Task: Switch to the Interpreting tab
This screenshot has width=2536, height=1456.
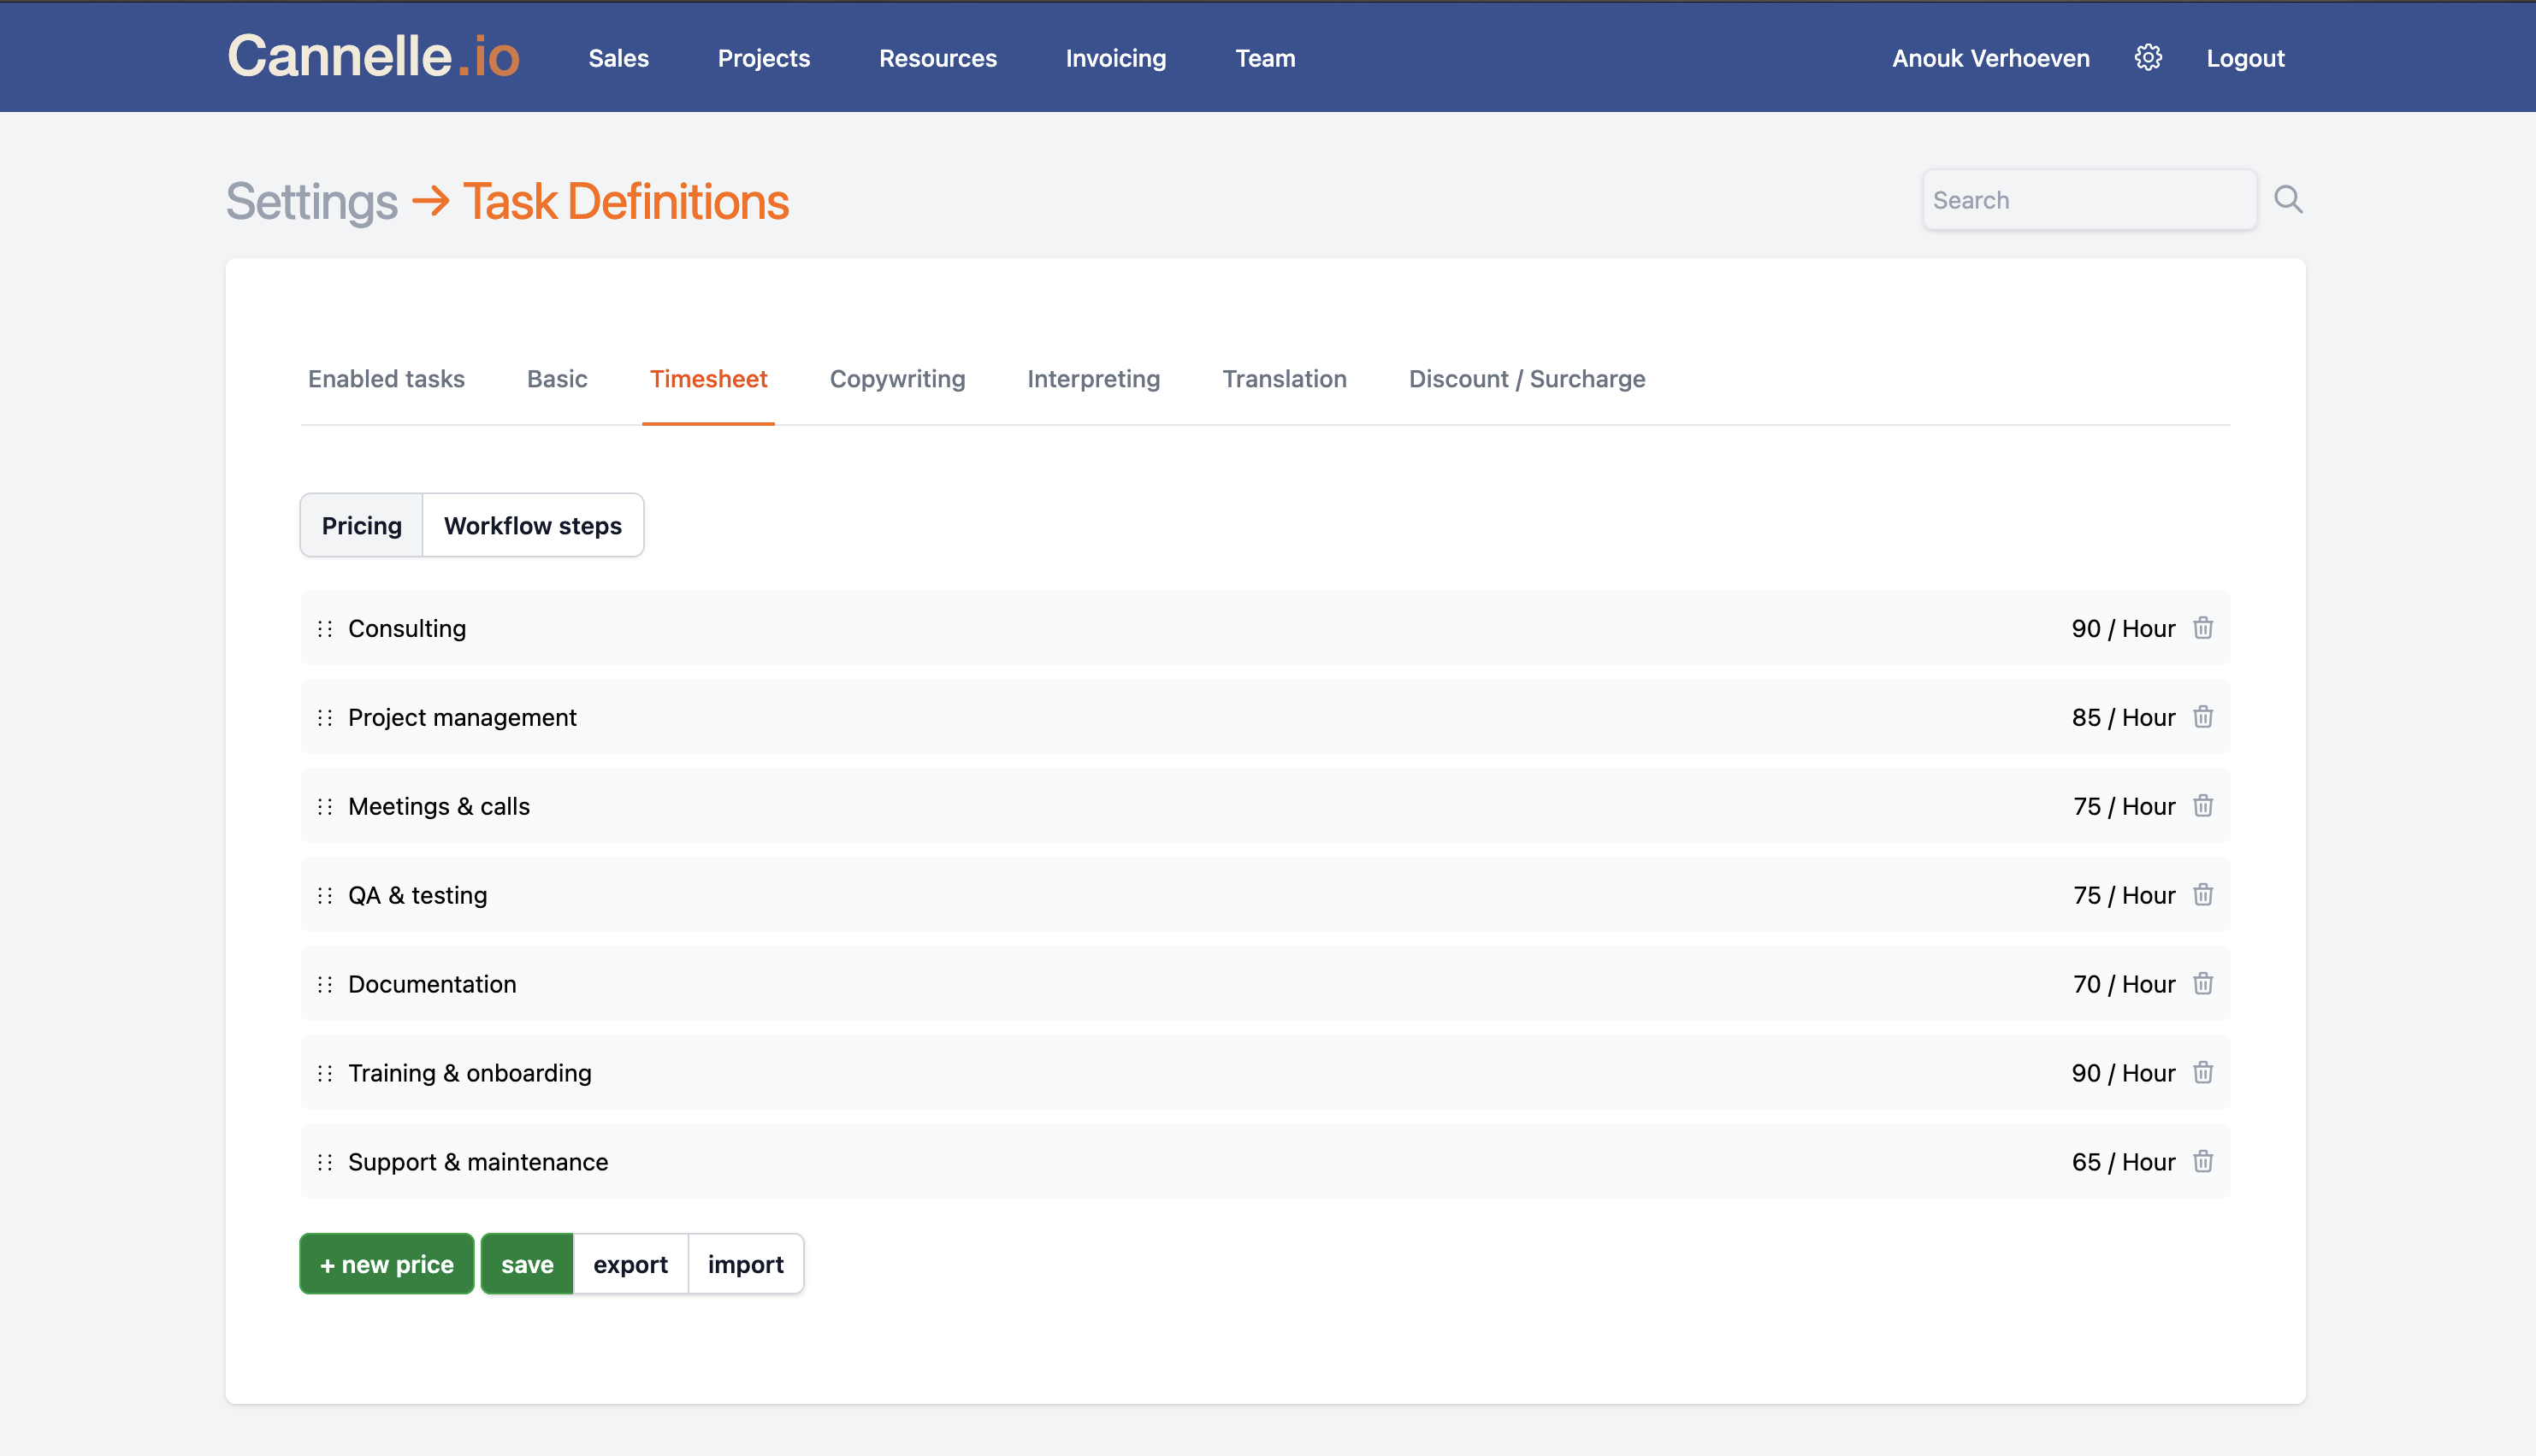Action: coord(1093,379)
